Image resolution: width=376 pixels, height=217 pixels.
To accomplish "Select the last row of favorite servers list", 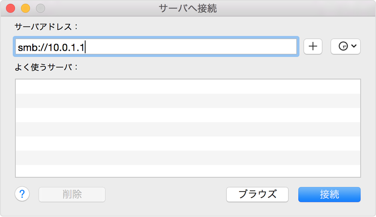I will (x=188, y=171).
